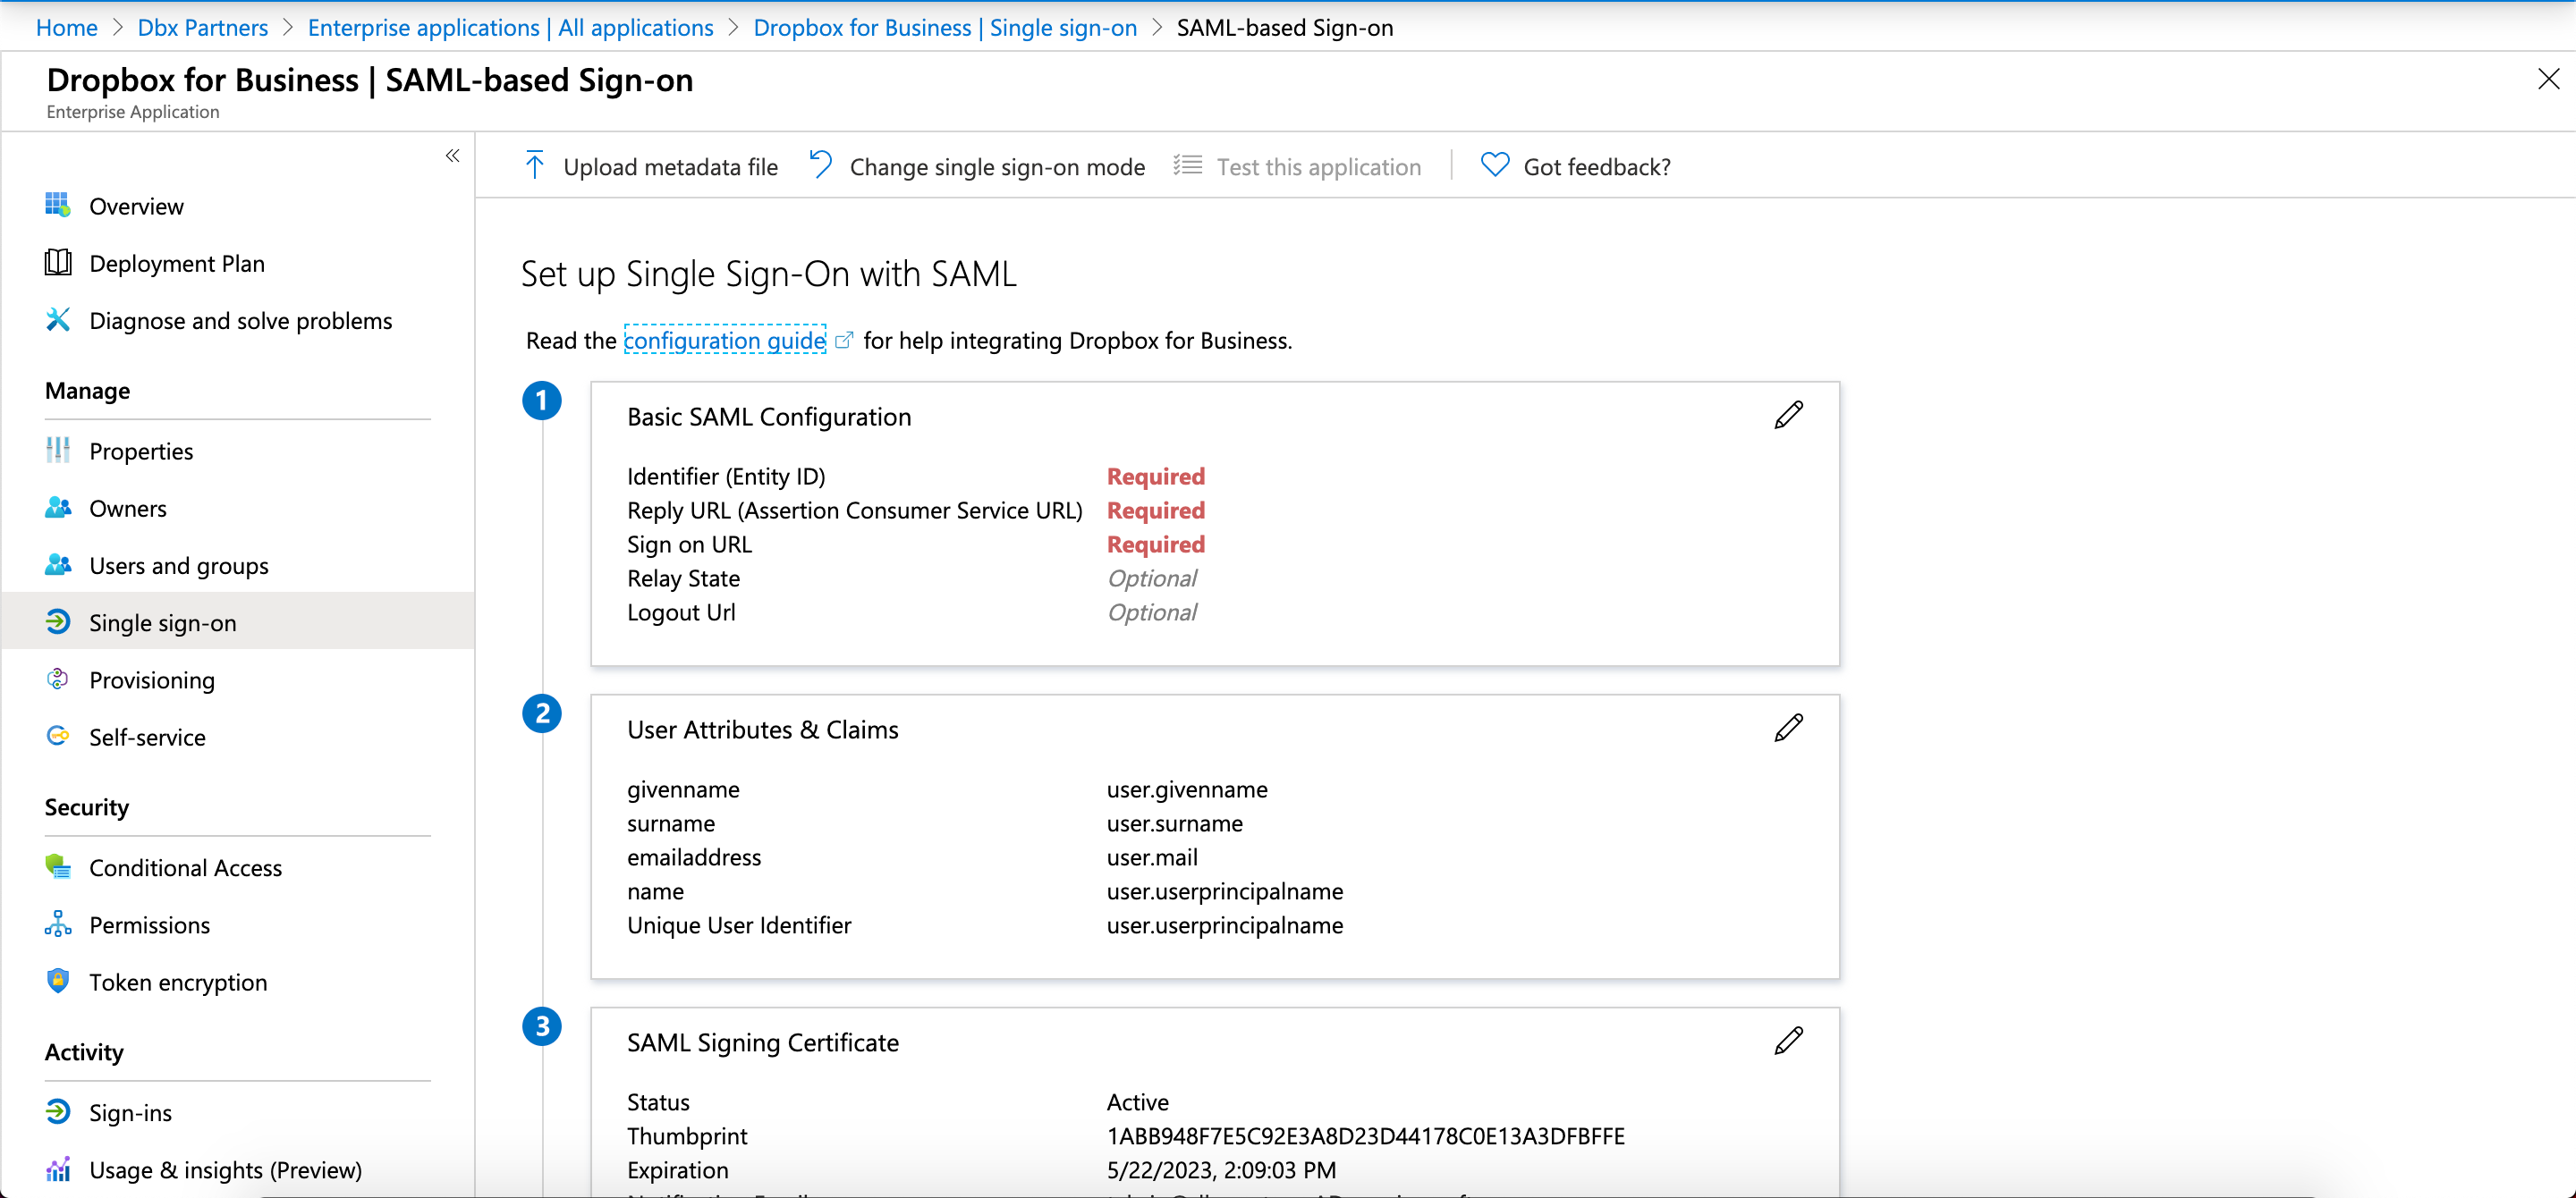The height and width of the screenshot is (1198, 2576).
Task: Click the Diagnose and solve problems wrench icon
Action: click(x=58, y=320)
